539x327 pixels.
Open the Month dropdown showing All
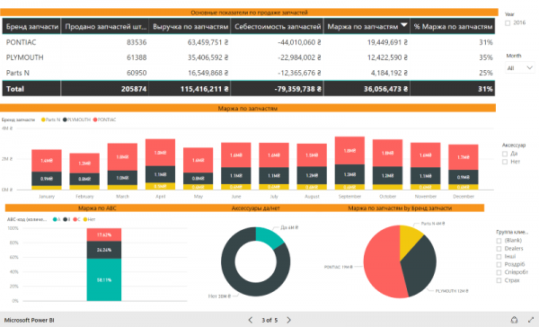coord(520,67)
